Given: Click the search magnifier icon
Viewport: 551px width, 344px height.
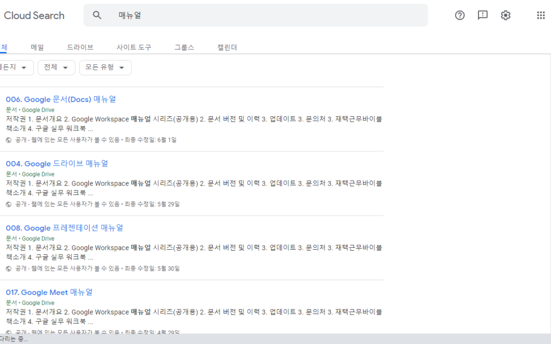Looking at the screenshot, I should pos(97,15).
